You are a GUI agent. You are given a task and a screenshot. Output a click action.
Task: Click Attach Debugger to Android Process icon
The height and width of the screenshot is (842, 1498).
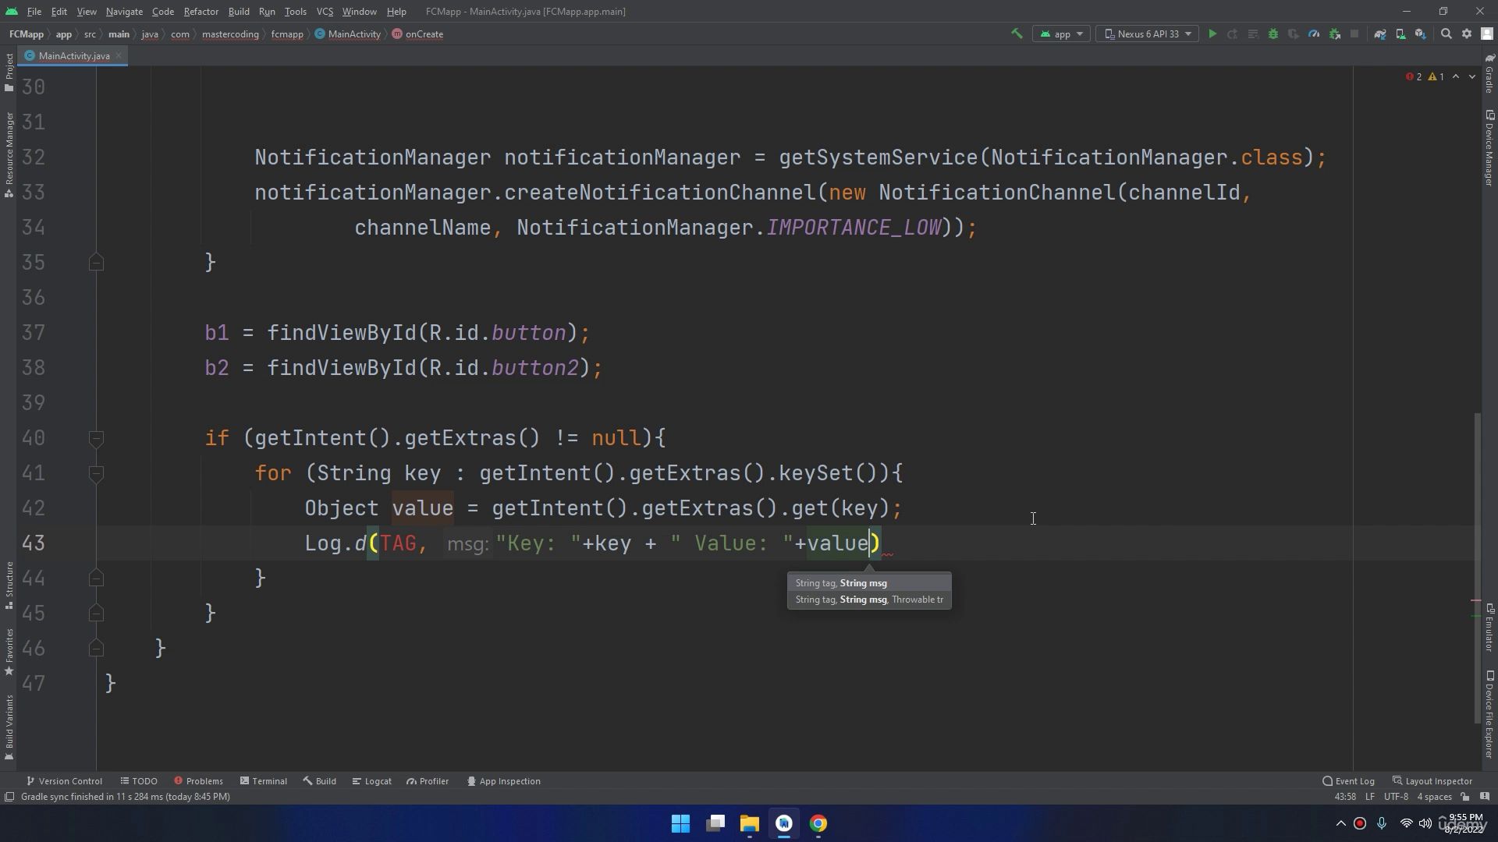click(1335, 34)
